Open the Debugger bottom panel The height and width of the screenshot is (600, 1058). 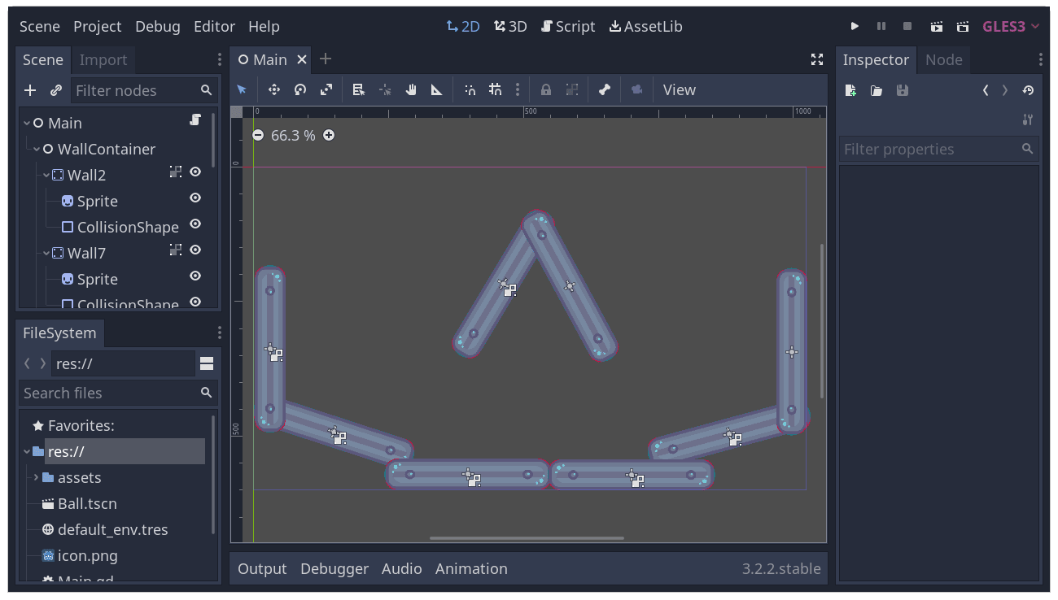tap(334, 568)
